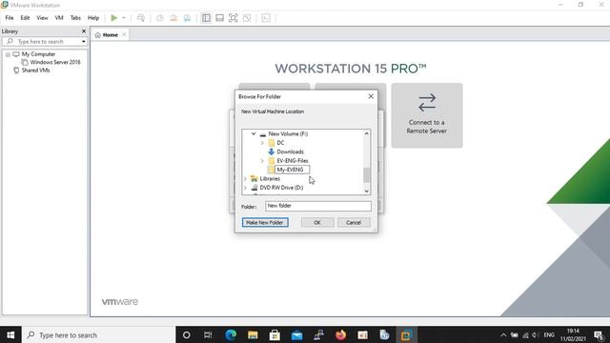
Task: Power on the virtual machine with play icon
Action: click(114, 18)
